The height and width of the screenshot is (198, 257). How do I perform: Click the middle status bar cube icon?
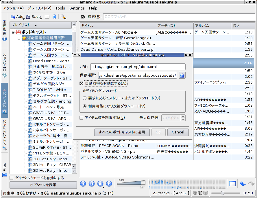click(x=200, y=193)
